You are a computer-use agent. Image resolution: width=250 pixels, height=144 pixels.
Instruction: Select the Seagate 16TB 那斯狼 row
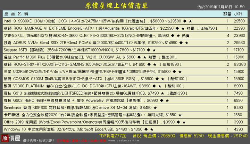click(x=125, y=50)
